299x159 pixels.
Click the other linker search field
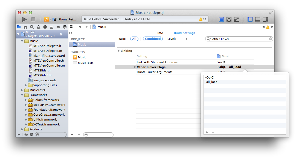239,39
